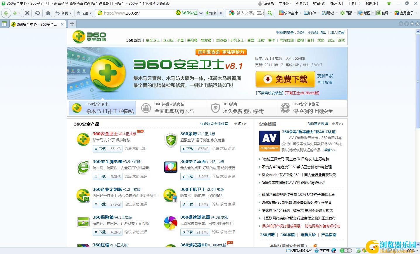
Task: Click the 加速 acceleration button
Action: coord(211,13)
